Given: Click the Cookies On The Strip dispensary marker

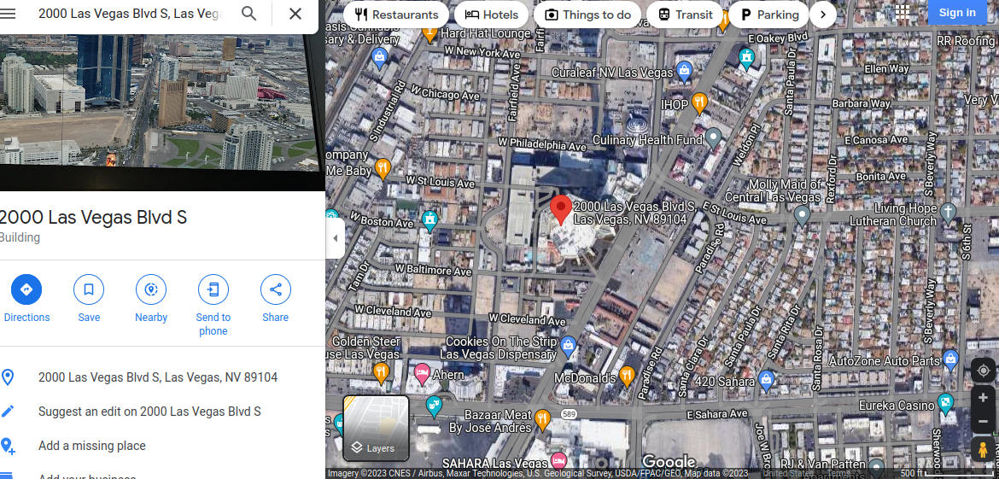Looking at the screenshot, I should (569, 346).
